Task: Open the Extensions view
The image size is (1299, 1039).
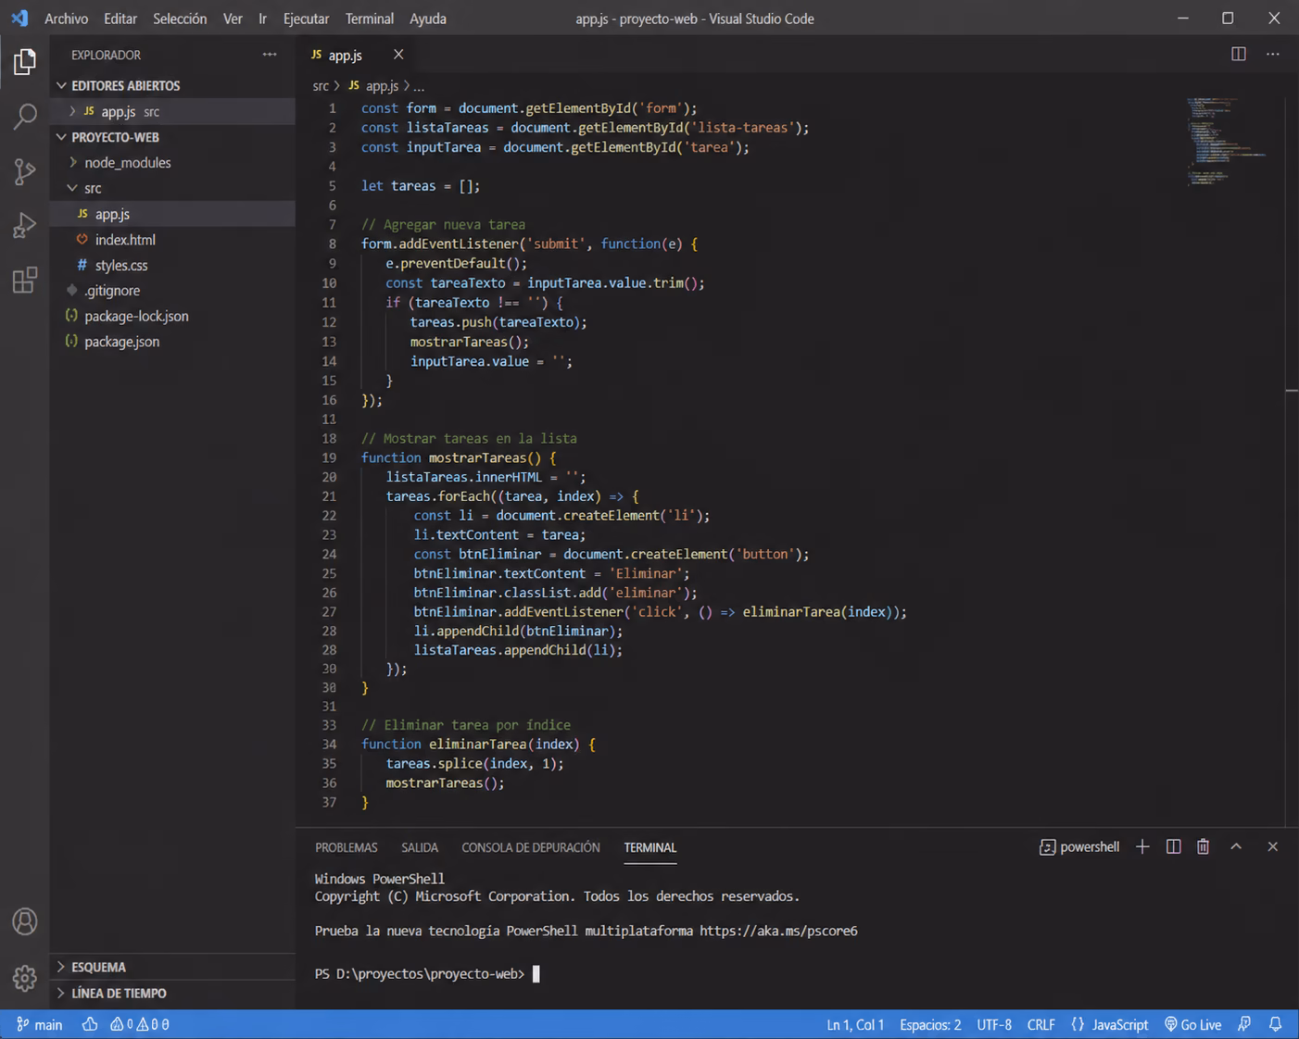Action: 25,280
